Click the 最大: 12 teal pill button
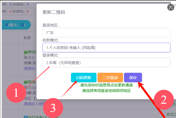176x118 pixels. pos(16,25)
